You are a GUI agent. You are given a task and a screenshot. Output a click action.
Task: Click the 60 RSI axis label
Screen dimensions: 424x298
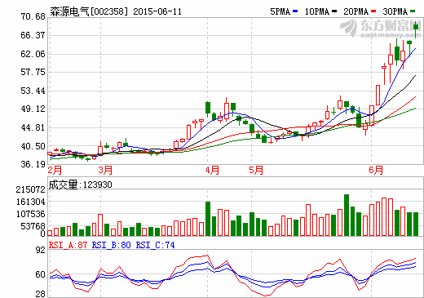tap(41, 274)
